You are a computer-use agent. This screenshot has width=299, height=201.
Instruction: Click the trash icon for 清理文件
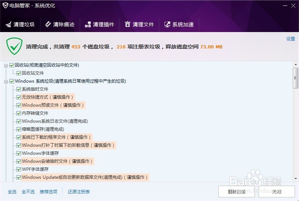(127, 24)
